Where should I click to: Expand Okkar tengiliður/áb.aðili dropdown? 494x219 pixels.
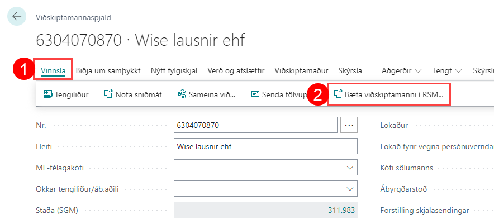(x=350, y=189)
